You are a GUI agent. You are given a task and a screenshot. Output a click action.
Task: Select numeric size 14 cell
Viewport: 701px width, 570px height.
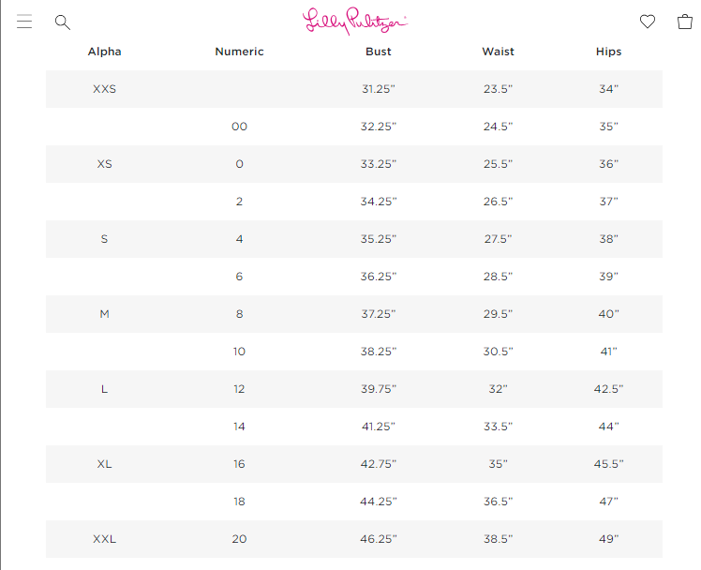point(239,427)
